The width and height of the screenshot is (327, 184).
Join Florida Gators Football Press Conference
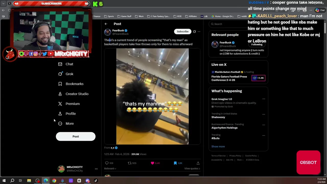coord(229,78)
